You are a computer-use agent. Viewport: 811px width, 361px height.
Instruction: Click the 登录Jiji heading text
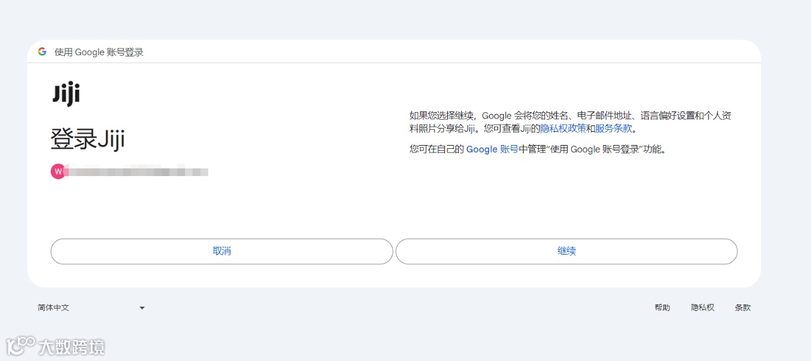(87, 139)
